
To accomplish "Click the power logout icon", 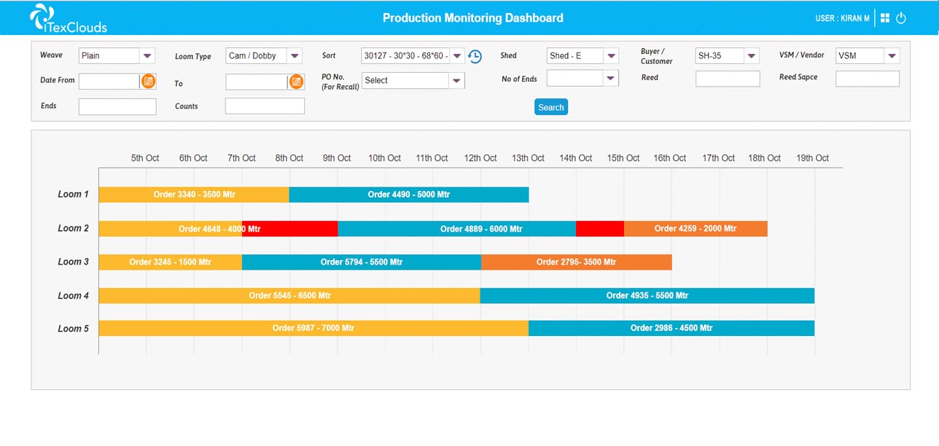I will pyautogui.click(x=901, y=18).
